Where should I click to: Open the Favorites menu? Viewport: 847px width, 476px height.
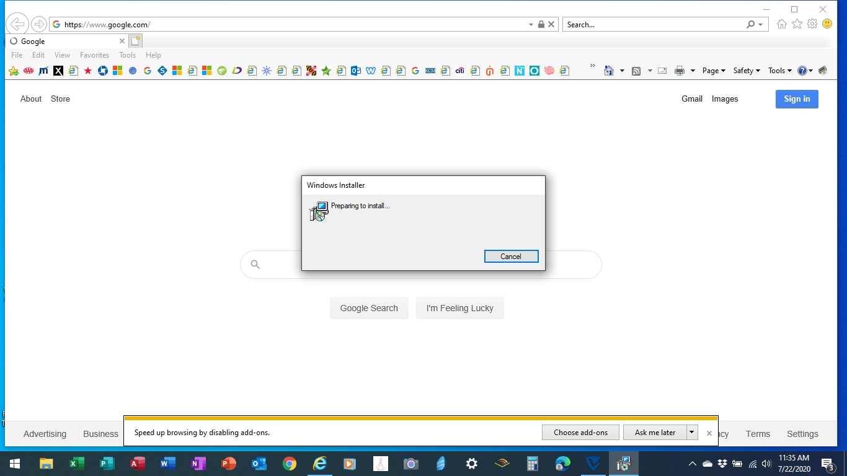[x=94, y=55]
